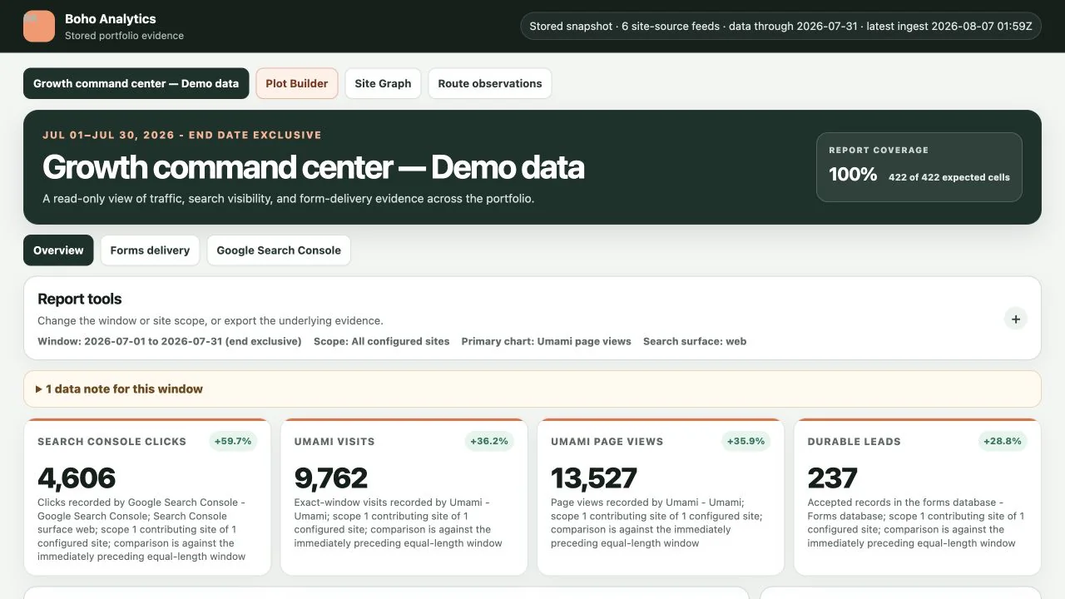This screenshot has width=1065, height=599.
Task: Click the 422 of 422 expected cells text
Action: pyautogui.click(x=949, y=177)
